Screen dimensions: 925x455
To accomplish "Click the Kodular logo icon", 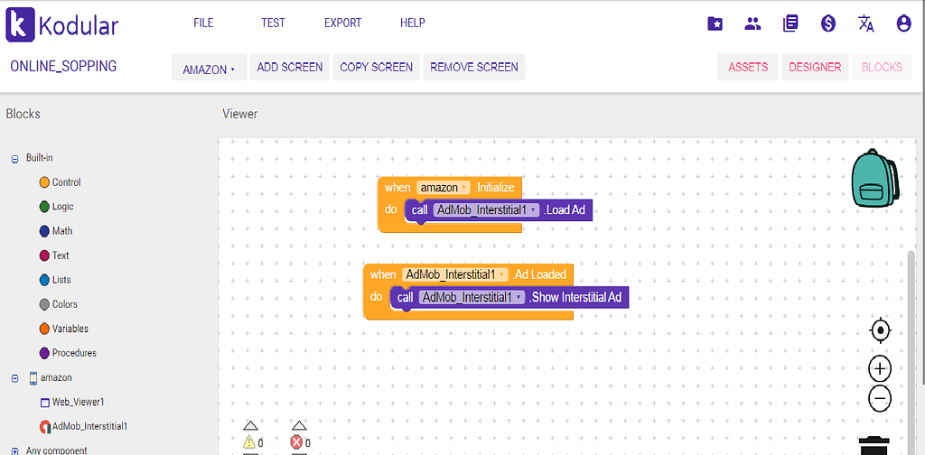I will pos(20,24).
